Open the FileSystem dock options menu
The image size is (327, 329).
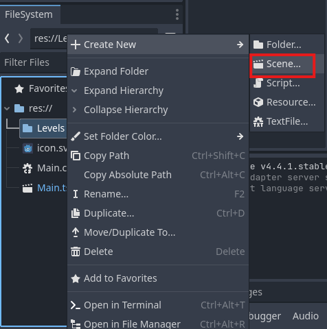[x=177, y=14]
